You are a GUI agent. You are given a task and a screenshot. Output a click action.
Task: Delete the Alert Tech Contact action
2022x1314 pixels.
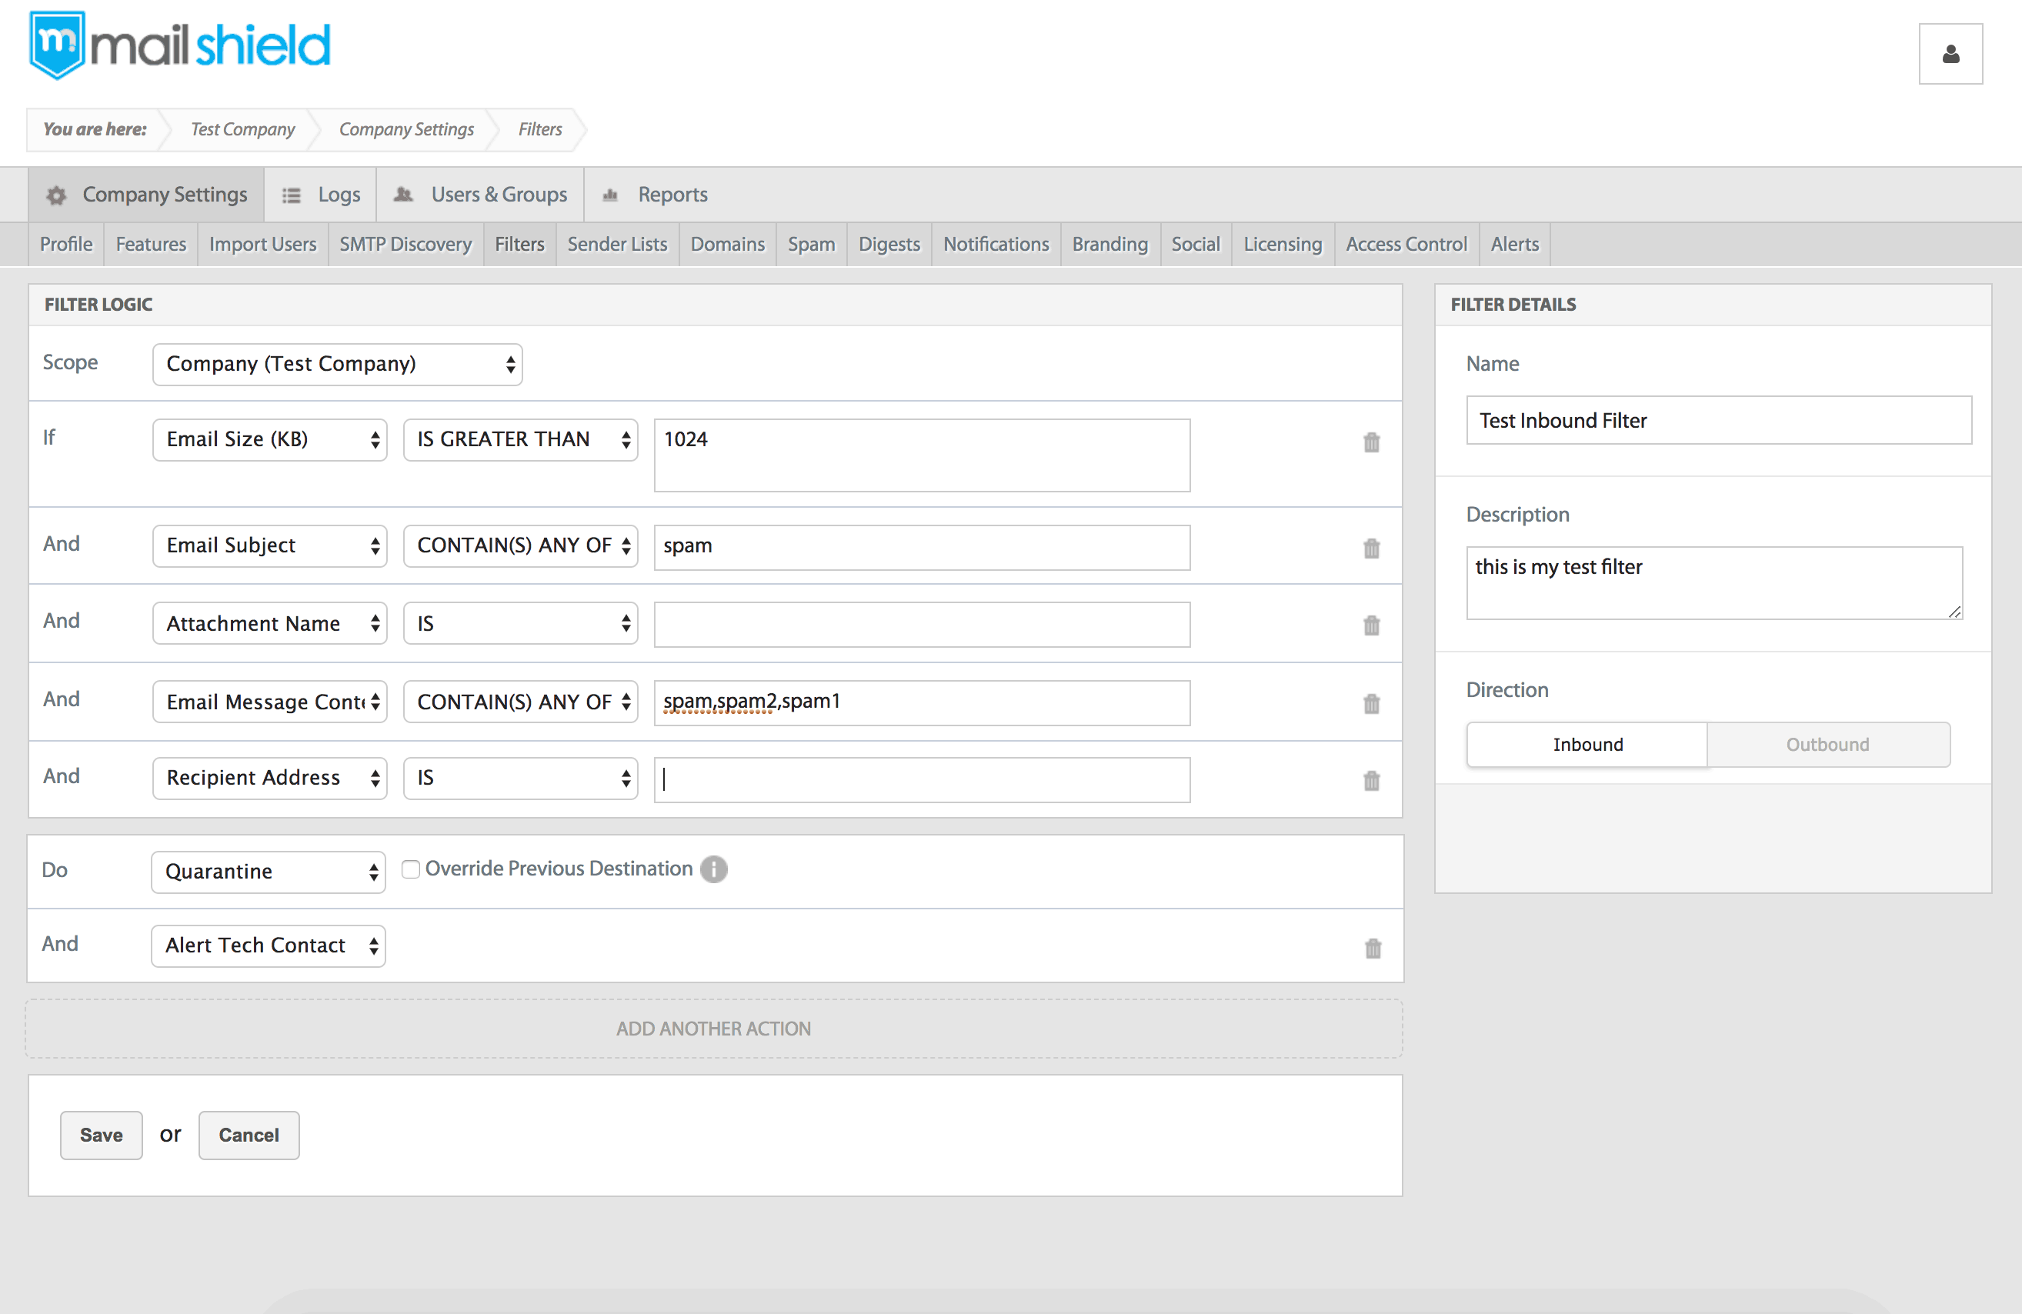point(1373,947)
